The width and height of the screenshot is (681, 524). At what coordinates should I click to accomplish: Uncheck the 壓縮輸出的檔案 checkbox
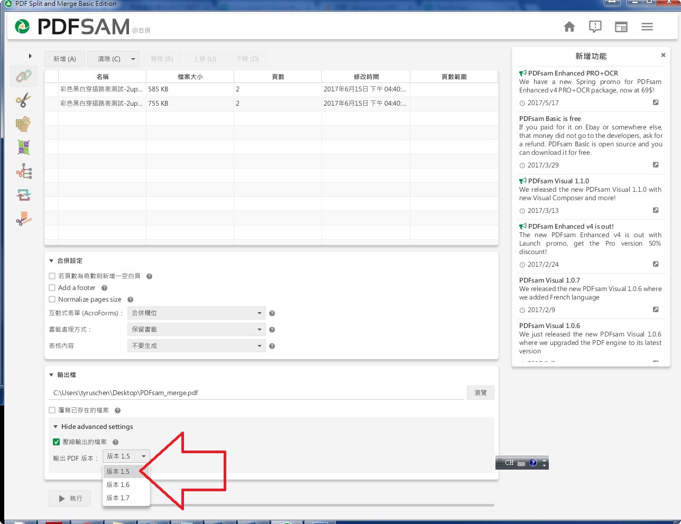[57, 442]
